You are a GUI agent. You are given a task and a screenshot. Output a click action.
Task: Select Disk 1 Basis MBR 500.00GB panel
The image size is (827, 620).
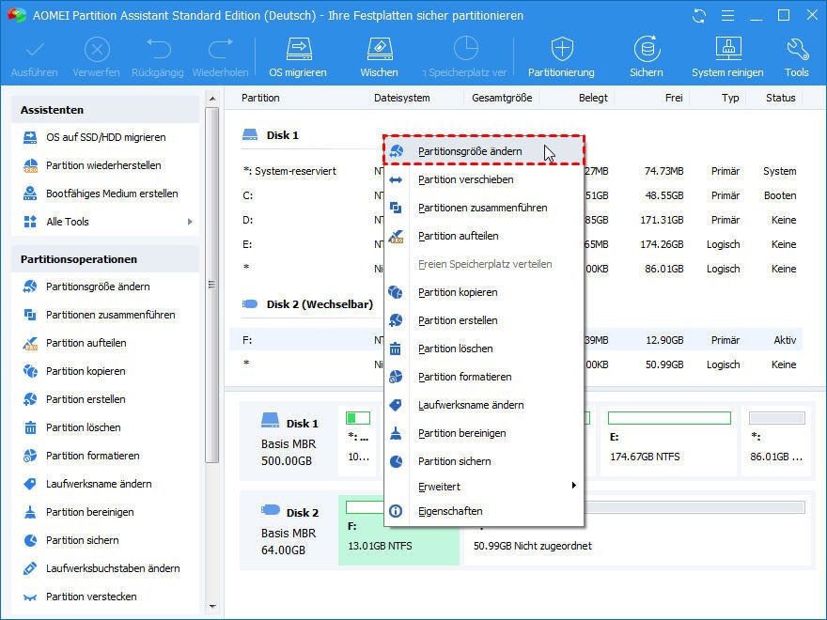pos(289,442)
